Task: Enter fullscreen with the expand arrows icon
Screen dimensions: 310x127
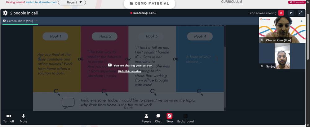Action: click(300, 13)
